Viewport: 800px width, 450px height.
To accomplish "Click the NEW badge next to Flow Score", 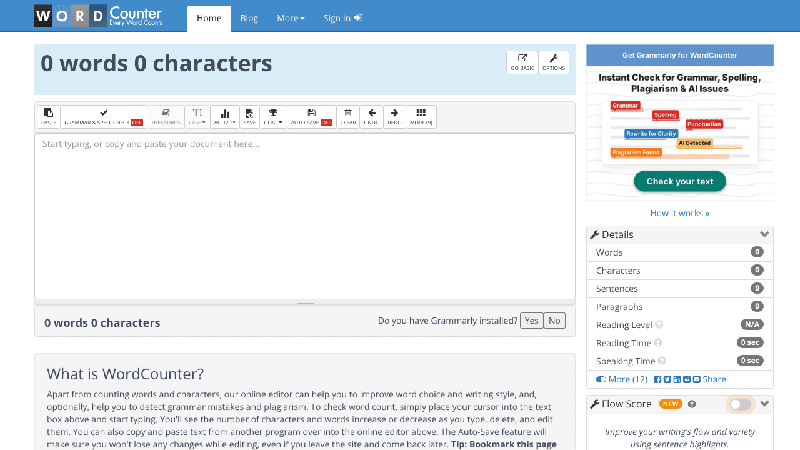I will point(671,404).
